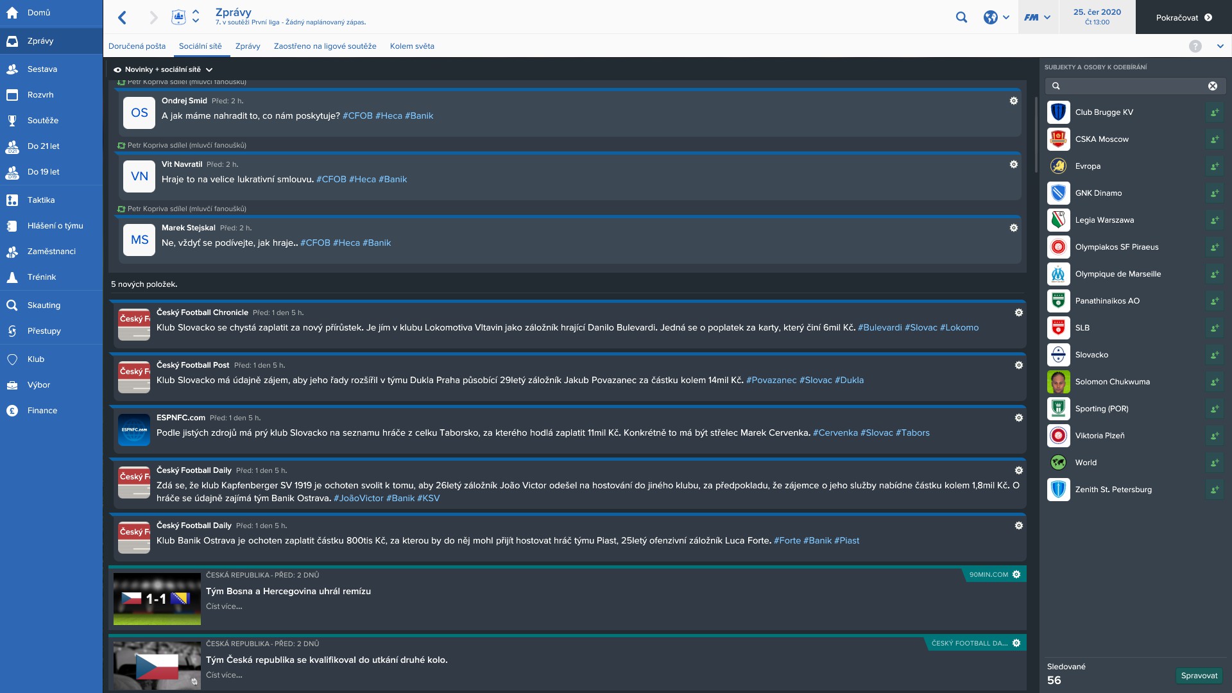Click the search magnifier icon in top bar
The image size is (1232, 693).
click(x=961, y=17)
